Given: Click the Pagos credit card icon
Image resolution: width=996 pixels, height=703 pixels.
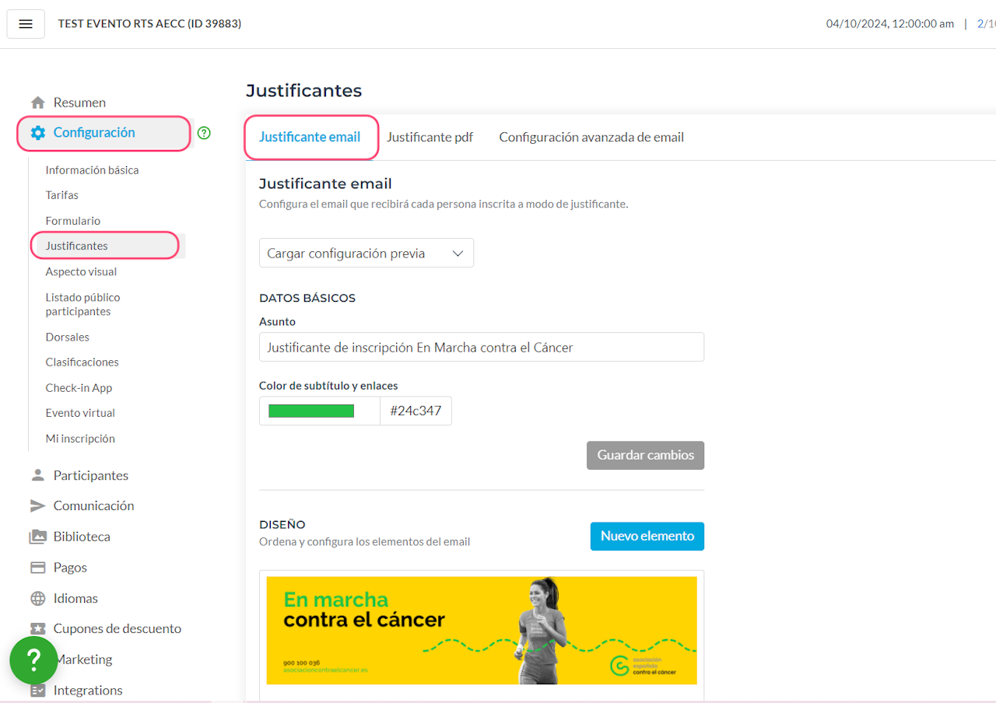Looking at the screenshot, I should click(37, 568).
